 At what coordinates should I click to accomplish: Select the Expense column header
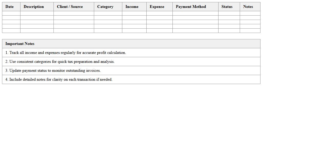157,7
